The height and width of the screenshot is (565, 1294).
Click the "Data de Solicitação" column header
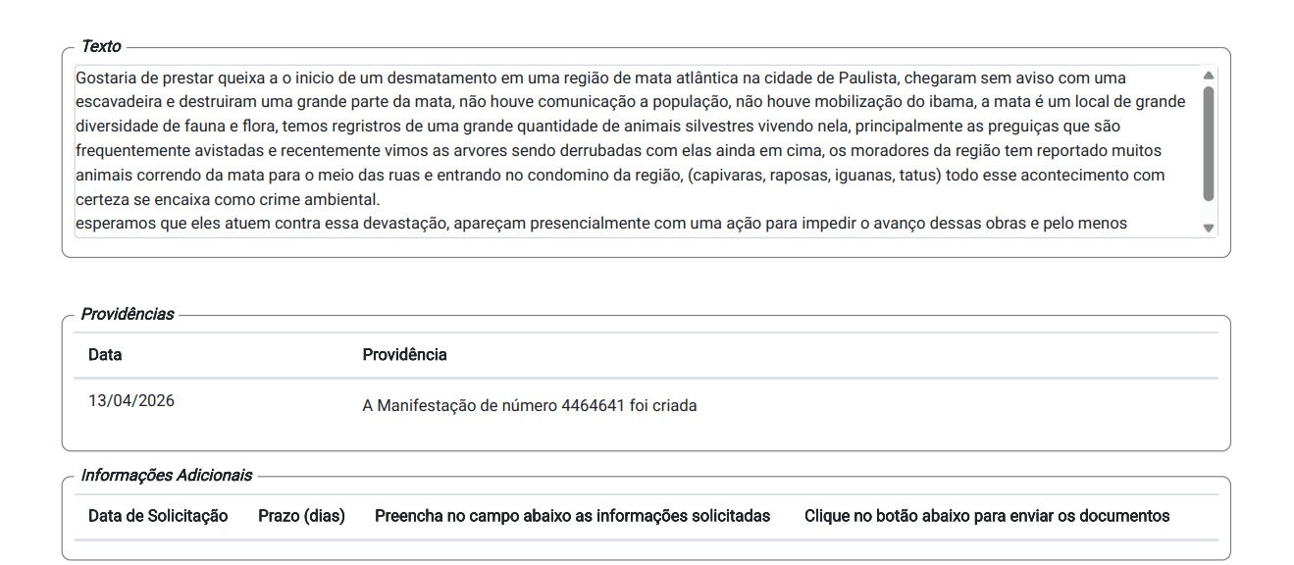pyautogui.click(x=158, y=516)
